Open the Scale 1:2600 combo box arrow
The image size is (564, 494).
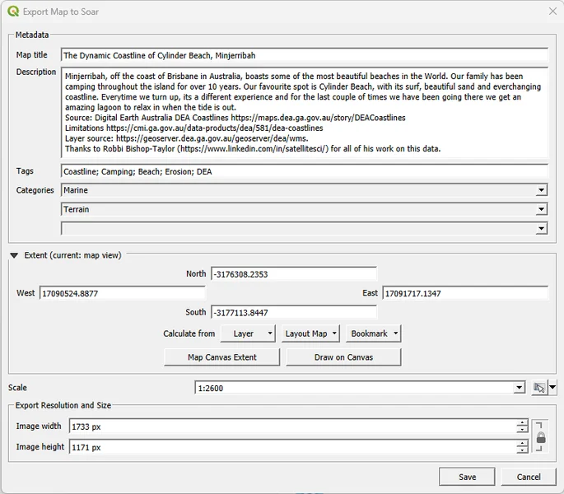[x=519, y=388]
